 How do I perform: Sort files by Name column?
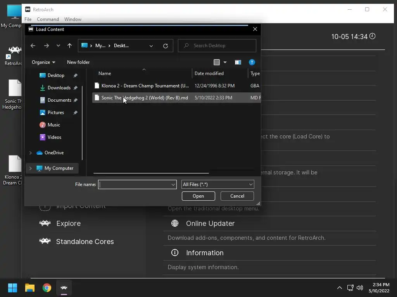pos(105,73)
